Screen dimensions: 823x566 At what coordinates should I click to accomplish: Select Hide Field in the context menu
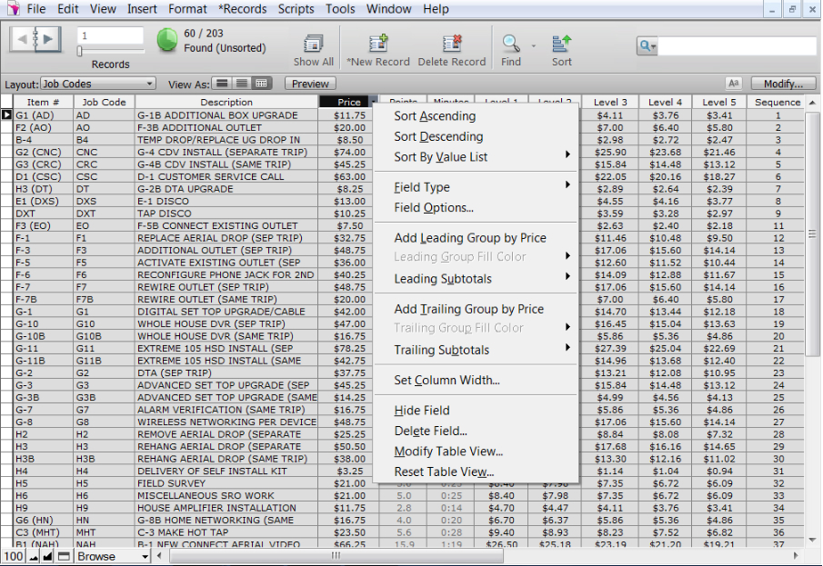pos(422,411)
